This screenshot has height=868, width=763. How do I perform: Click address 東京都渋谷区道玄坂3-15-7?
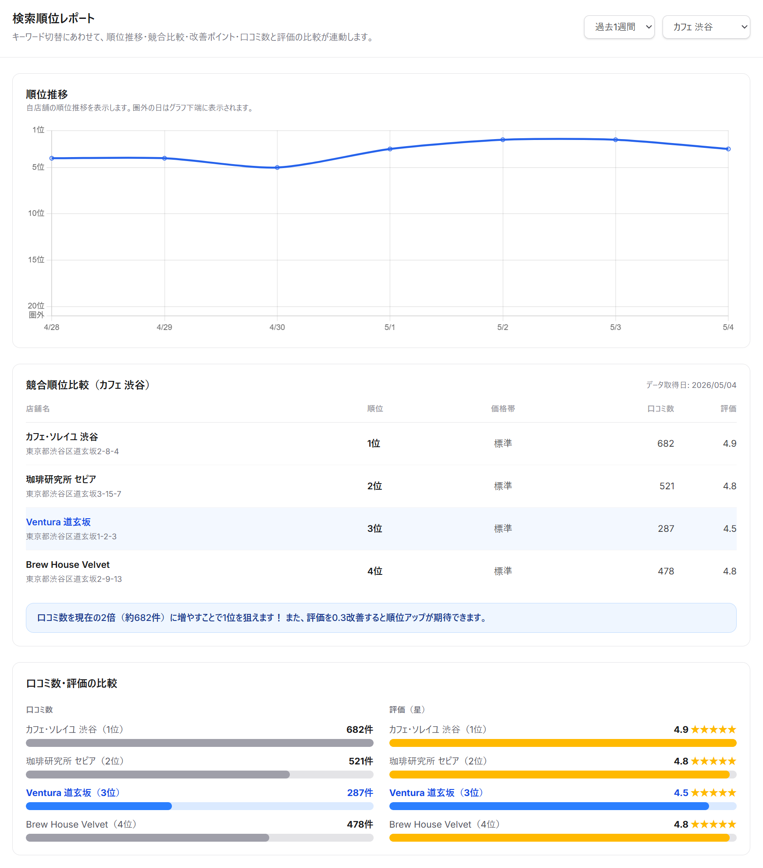(x=74, y=494)
